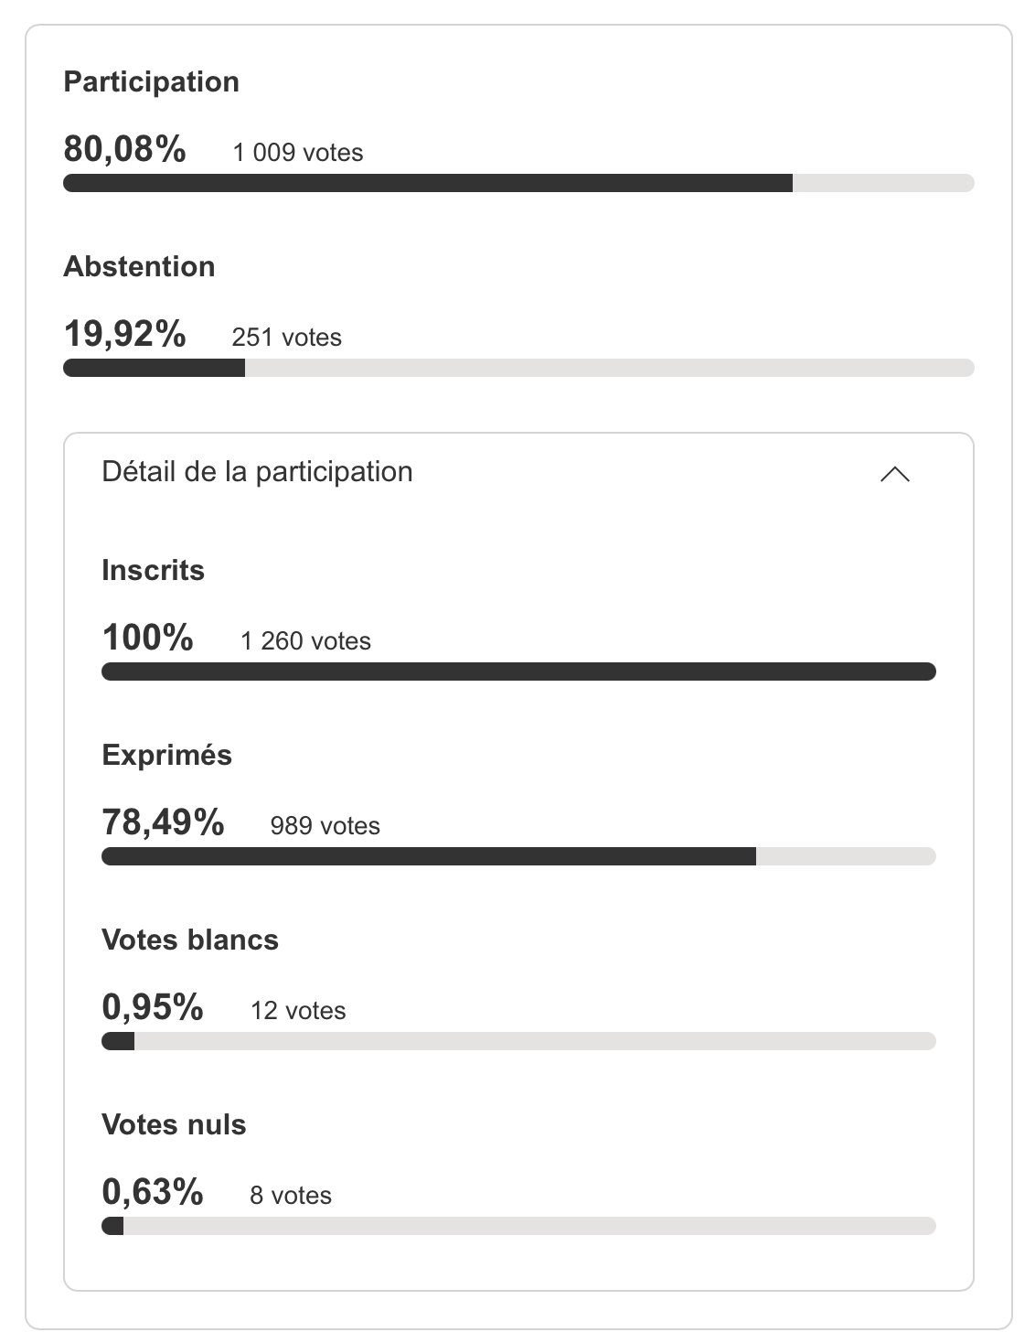Viewport: 1035px width, 1332px height.
Task: Click the Abstention progress bar
Action: pyautogui.click(x=518, y=368)
